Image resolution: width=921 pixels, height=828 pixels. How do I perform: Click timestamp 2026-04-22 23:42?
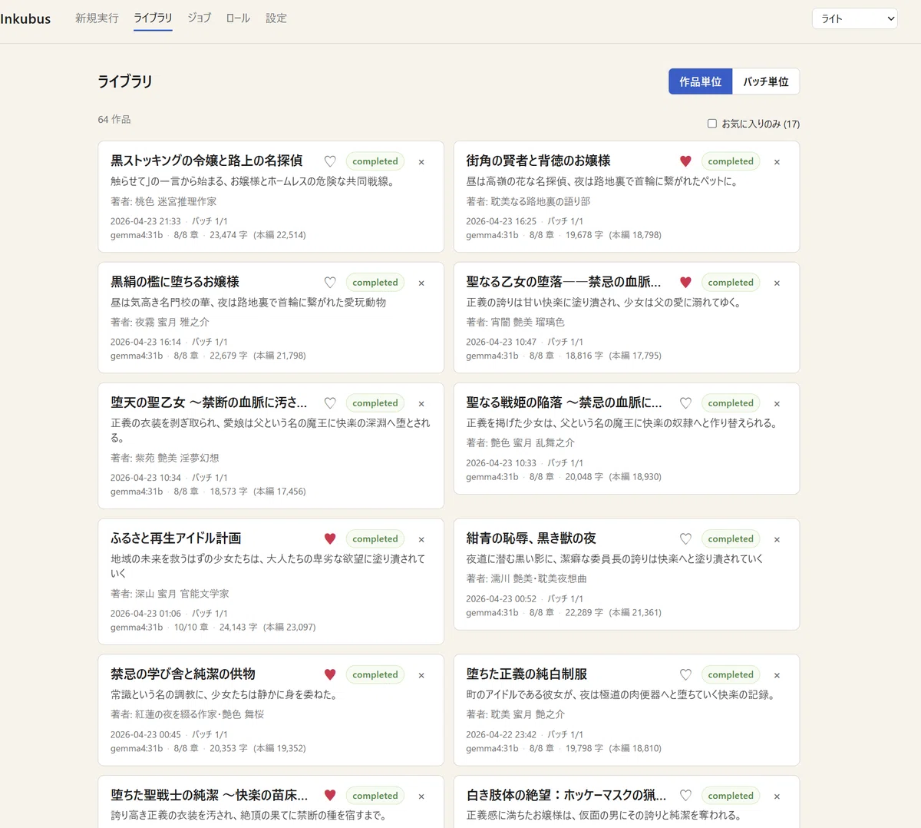point(501,734)
